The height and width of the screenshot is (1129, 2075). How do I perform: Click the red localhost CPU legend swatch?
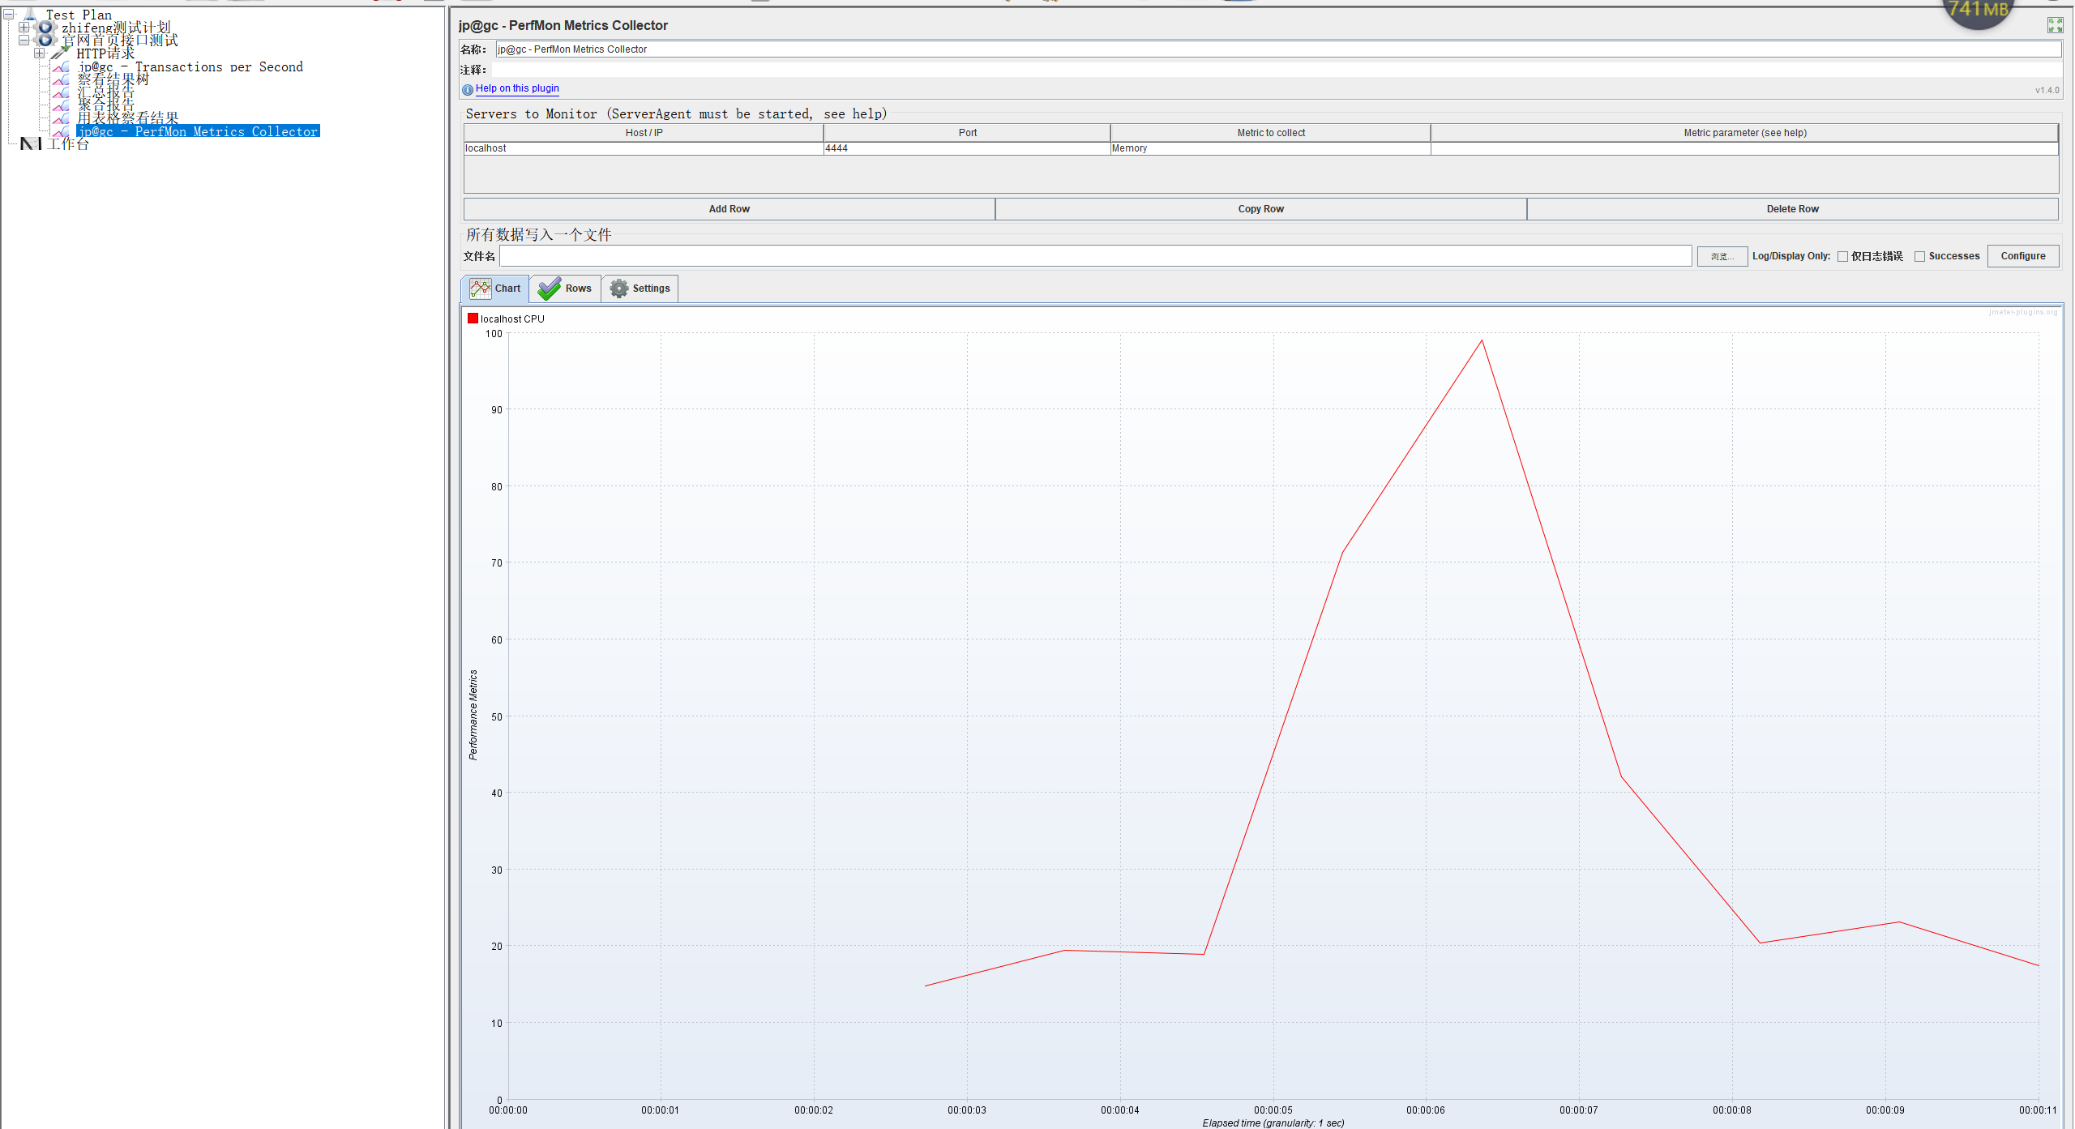pyautogui.click(x=473, y=319)
